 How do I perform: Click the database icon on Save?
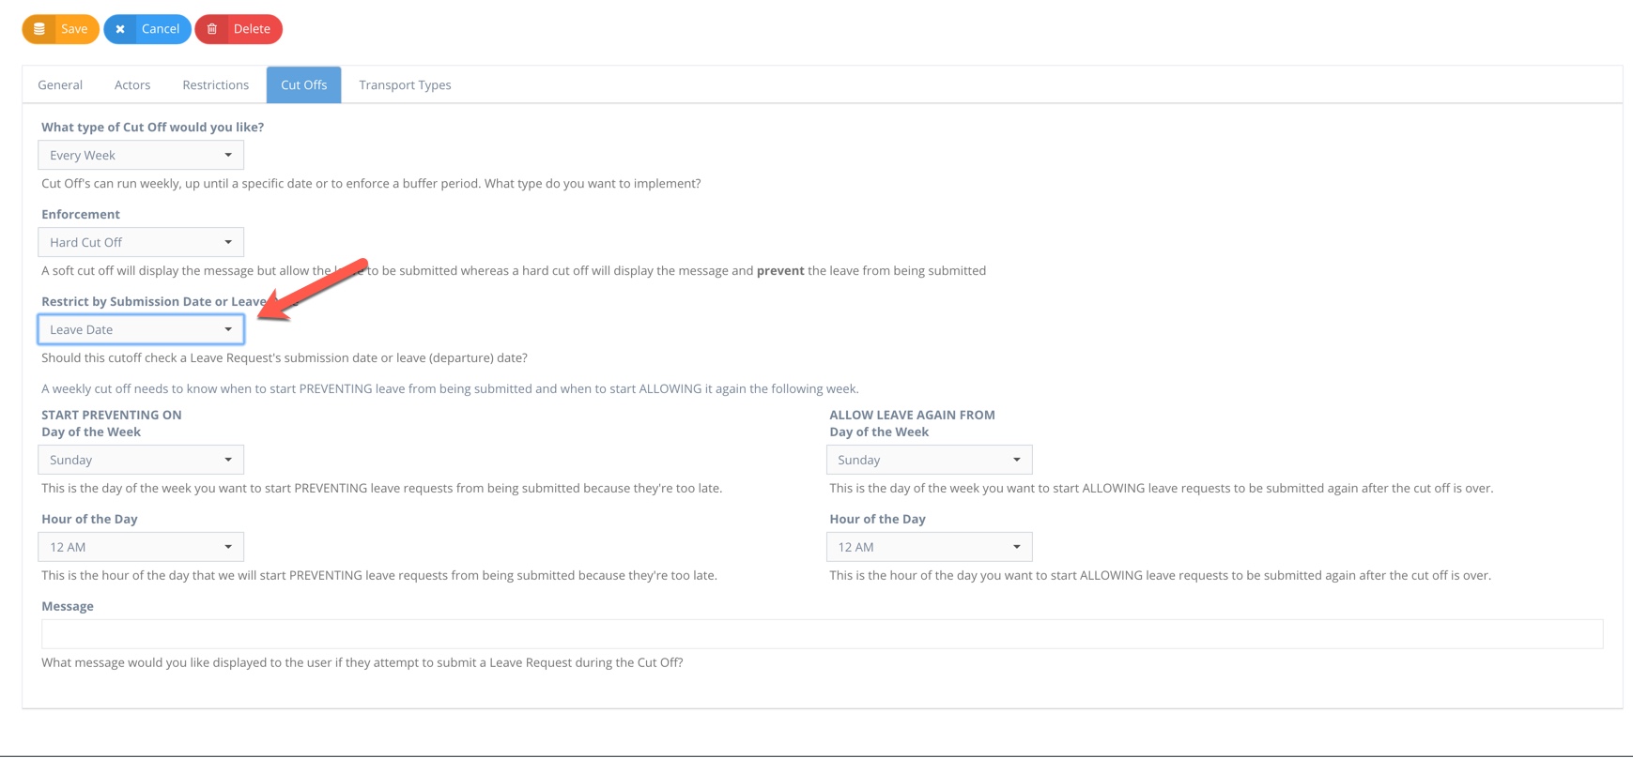tap(39, 29)
